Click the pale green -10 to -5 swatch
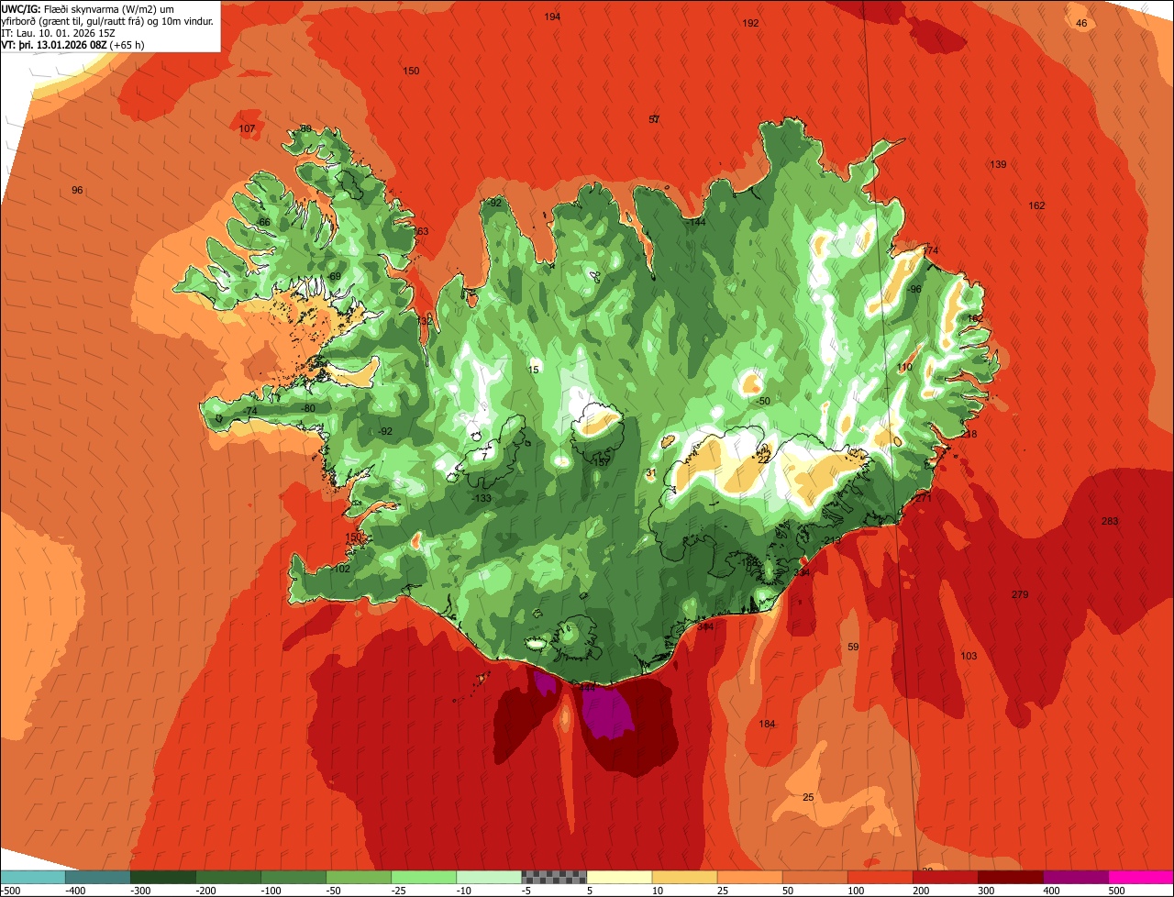This screenshot has width=1174, height=897. pos(489,877)
